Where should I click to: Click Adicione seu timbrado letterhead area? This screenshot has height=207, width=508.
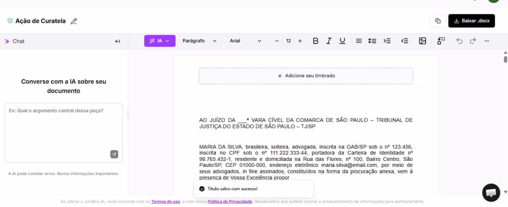[x=306, y=76]
